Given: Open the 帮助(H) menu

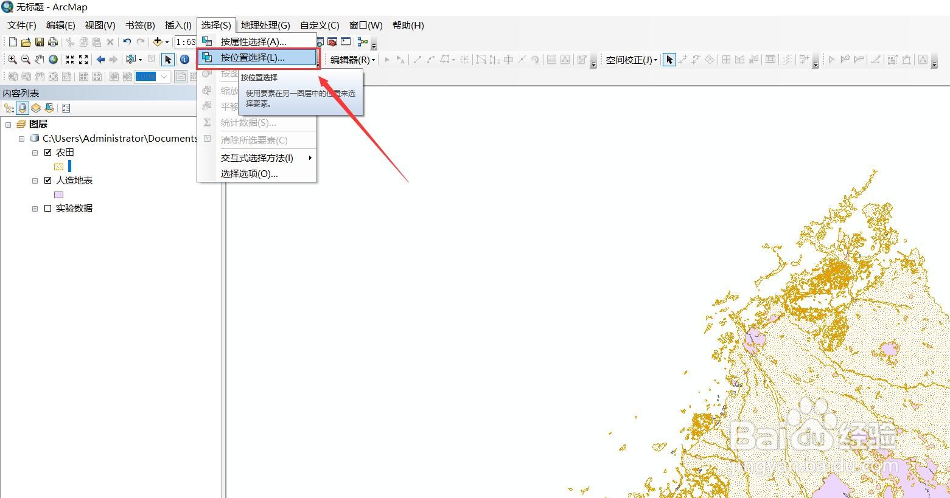Looking at the screenshot, I should click(408, 26).
